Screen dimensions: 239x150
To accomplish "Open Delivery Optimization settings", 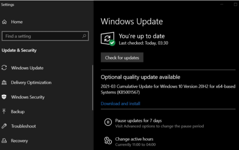I will [x=31, y=82].
